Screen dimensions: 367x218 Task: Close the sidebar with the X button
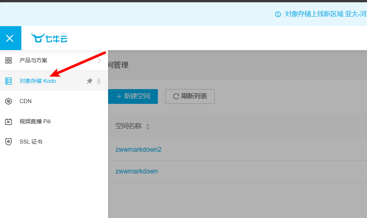pos(10,38)
